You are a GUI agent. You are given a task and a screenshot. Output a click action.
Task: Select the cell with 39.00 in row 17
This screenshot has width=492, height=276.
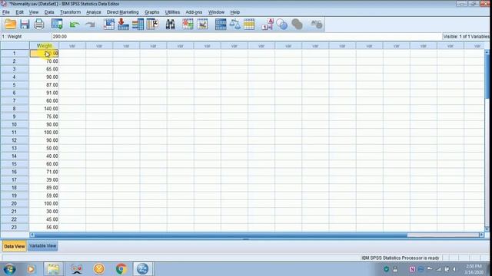click(44, 179)
